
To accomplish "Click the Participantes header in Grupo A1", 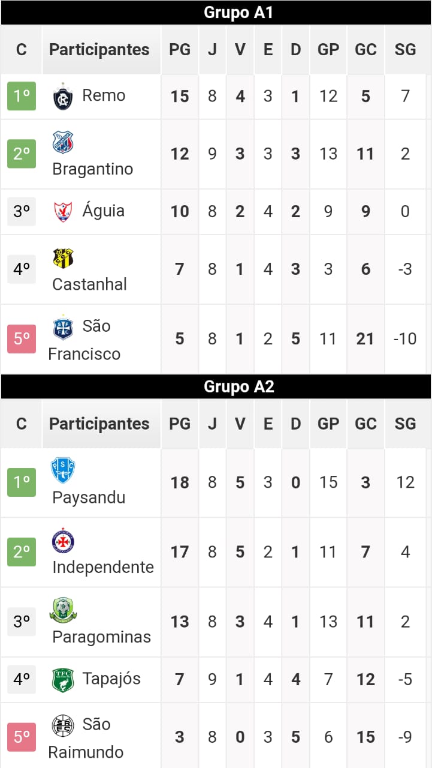I will [x=99, y=50].
